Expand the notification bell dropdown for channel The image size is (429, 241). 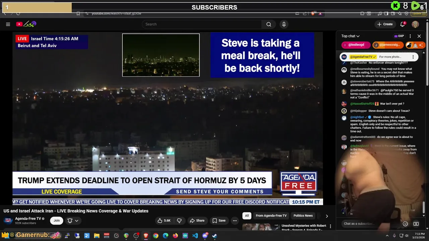(73, 221)
